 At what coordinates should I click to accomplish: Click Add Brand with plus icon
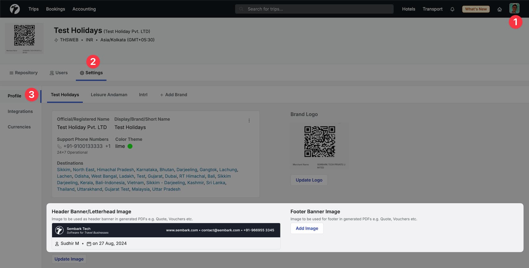point(173,95)
